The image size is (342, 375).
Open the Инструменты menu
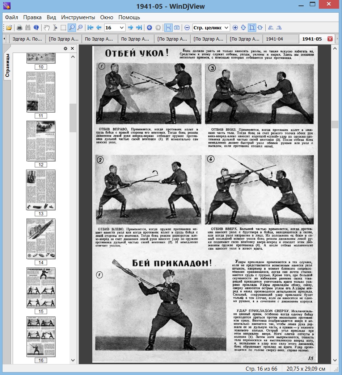pos(78,17)
